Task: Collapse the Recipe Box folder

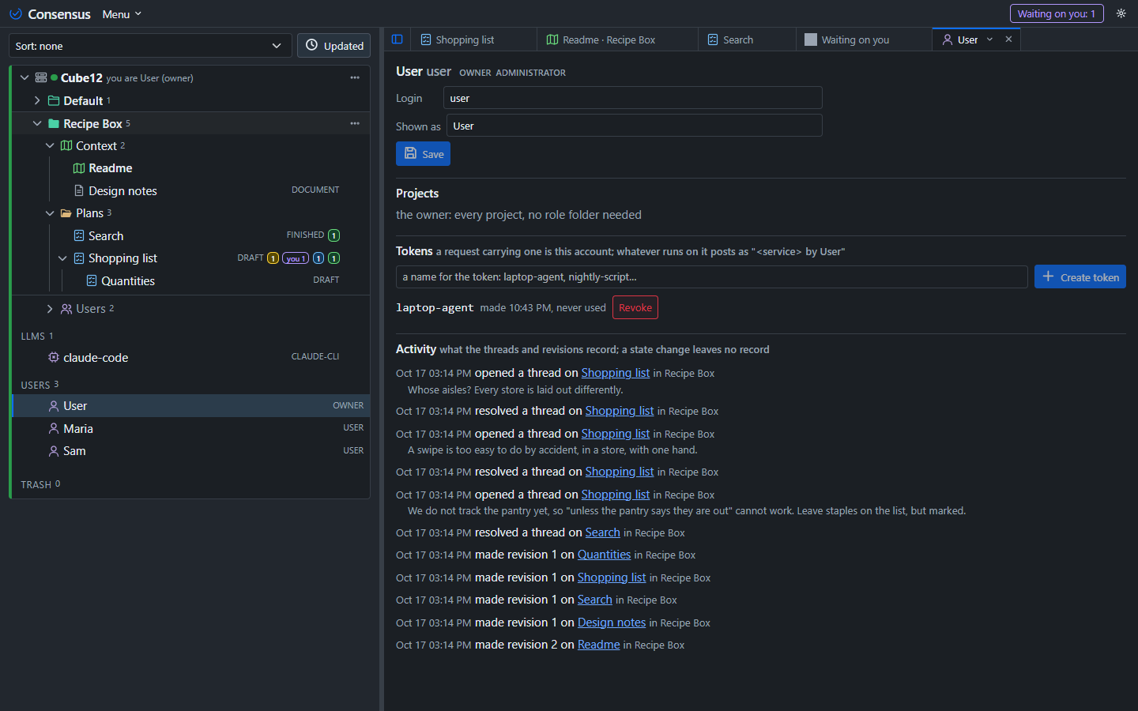Action: coord(37,123)
